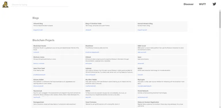Open the Discover menu item
This screenshot has height=108, width=221.
click(188, 4)
